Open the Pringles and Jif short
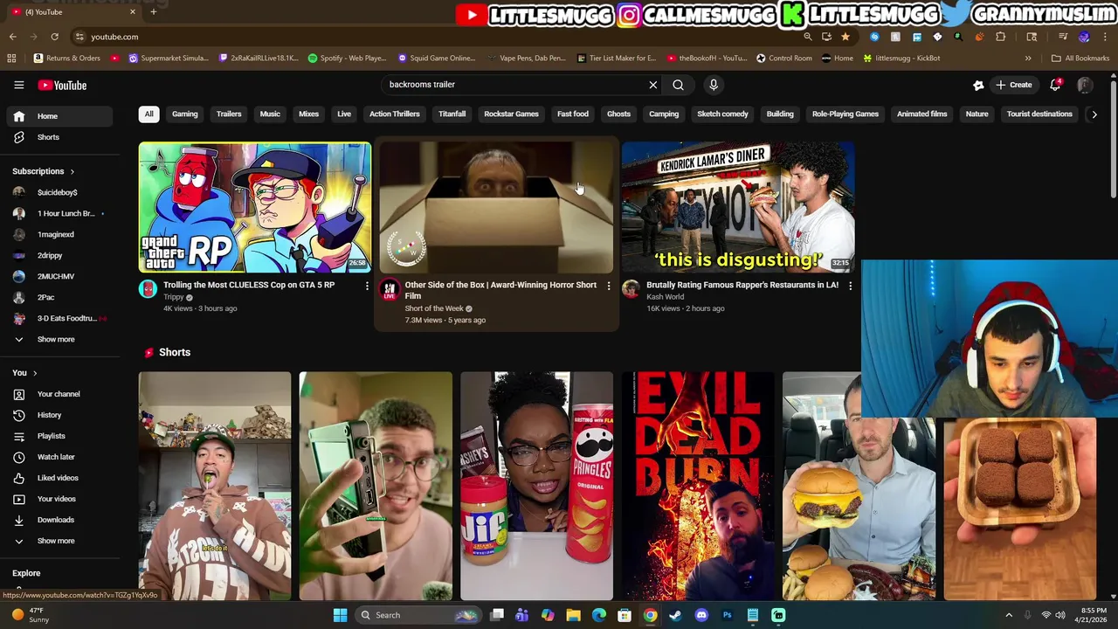The height and width of the screenshot is (629, 1118). click(x=537, y=486)
